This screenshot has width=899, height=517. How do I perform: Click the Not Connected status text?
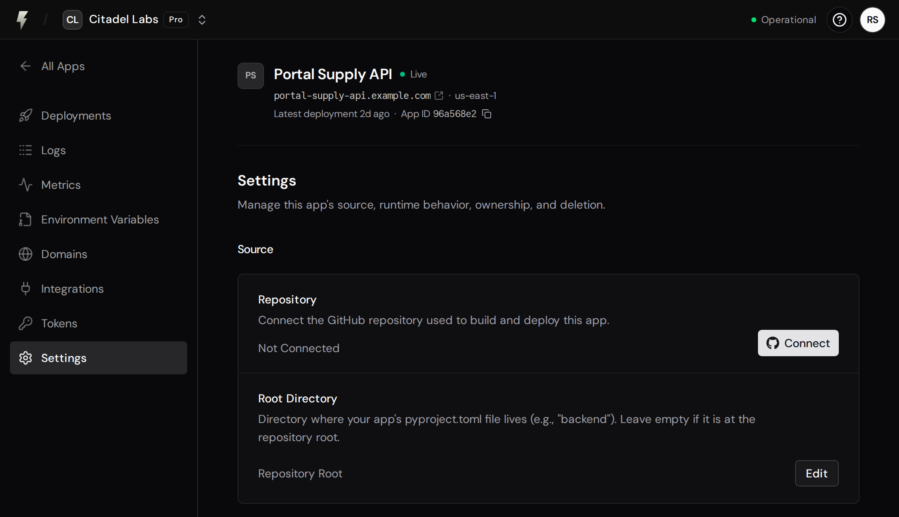click(x=299, y=348)
